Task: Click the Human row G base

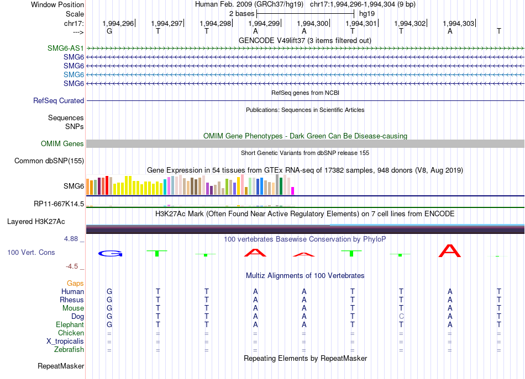Action: click(109, 291)
